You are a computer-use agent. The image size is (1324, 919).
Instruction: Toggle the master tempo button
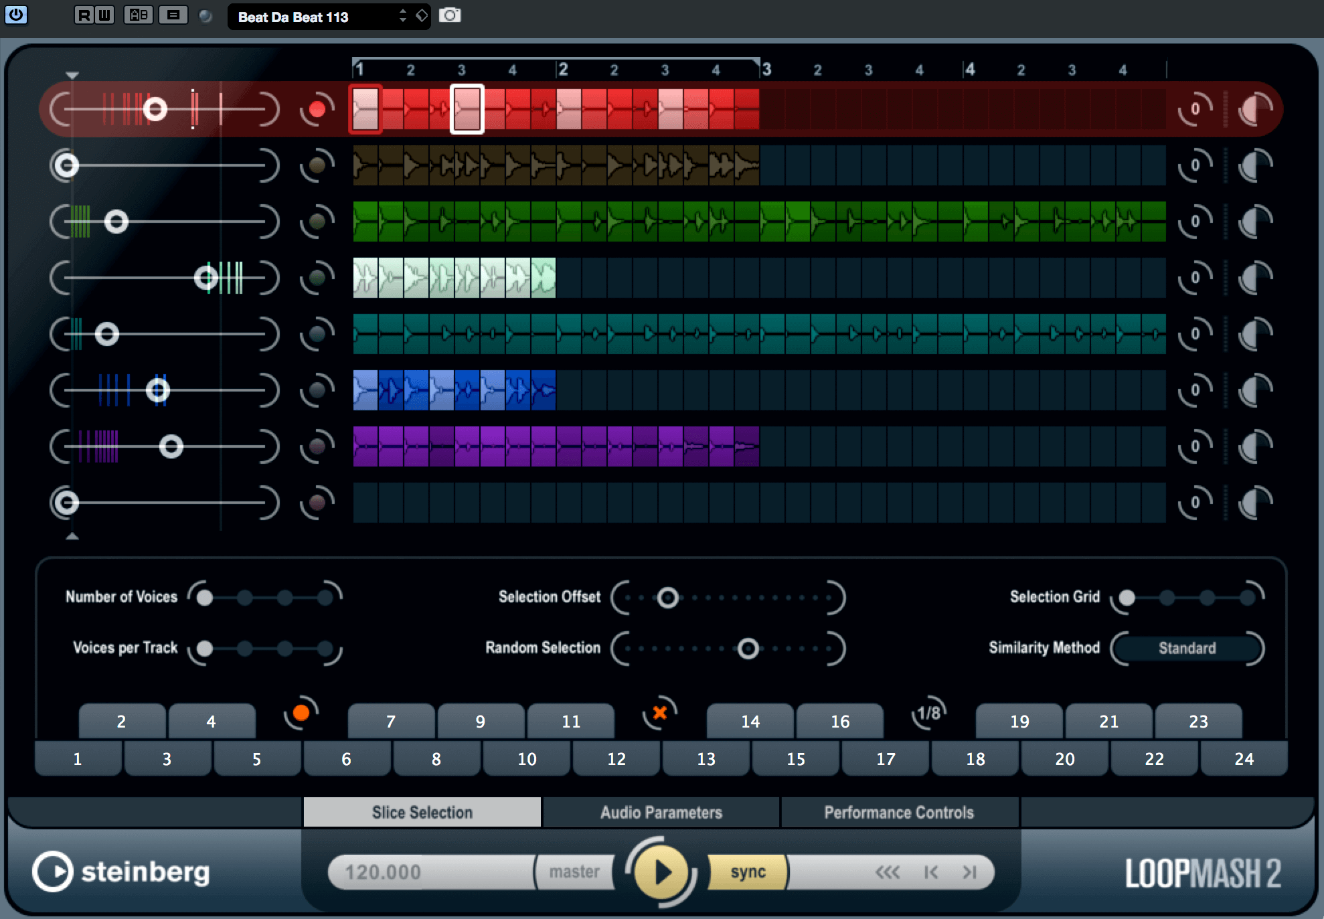point(574,872)
